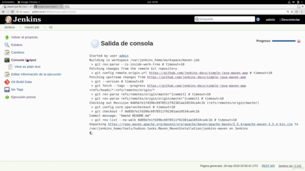Click the volume icon in the system tray
This screenshot has height=171, width=305.
pyautogui.click(x=294, y=2)
